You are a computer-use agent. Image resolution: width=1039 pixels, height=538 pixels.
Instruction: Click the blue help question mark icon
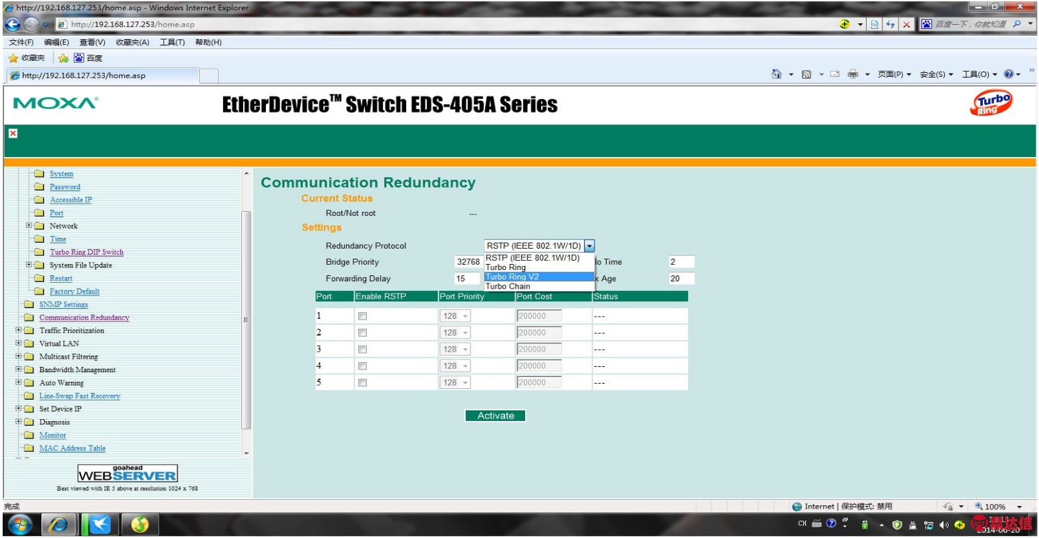pyautogui.click(x=1009, y=74)
